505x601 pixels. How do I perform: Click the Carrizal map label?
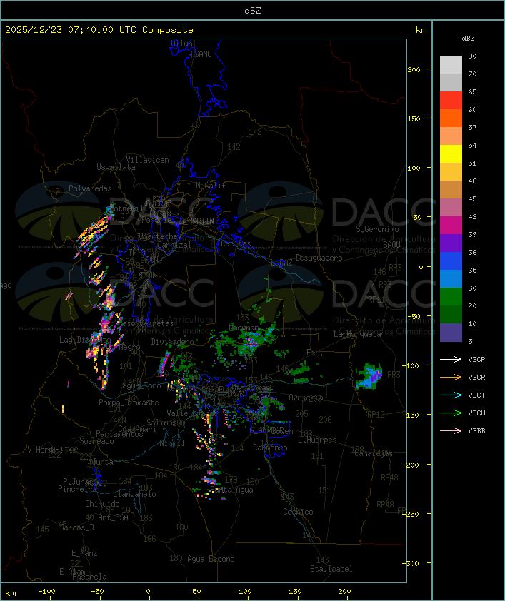pos(174,245)
